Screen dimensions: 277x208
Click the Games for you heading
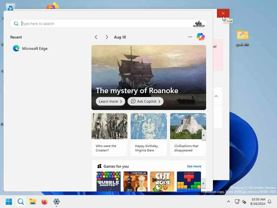[x=116, y=166]
